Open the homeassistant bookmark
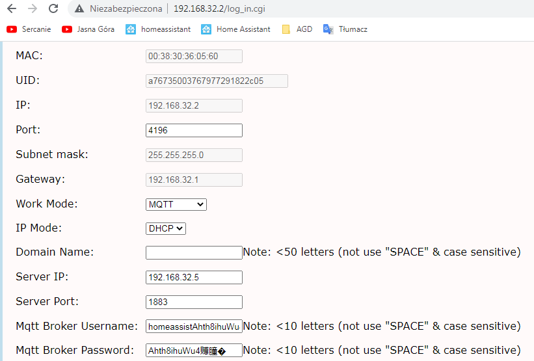This screenshot has width=534, height=361. pos(158,29)
